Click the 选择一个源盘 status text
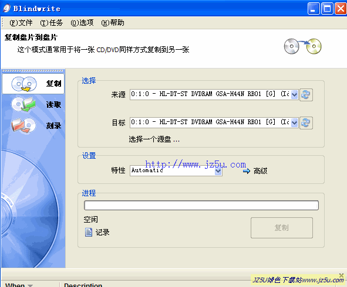The height and width of the screenshot is (287, 347). click(x=154, y=139)
